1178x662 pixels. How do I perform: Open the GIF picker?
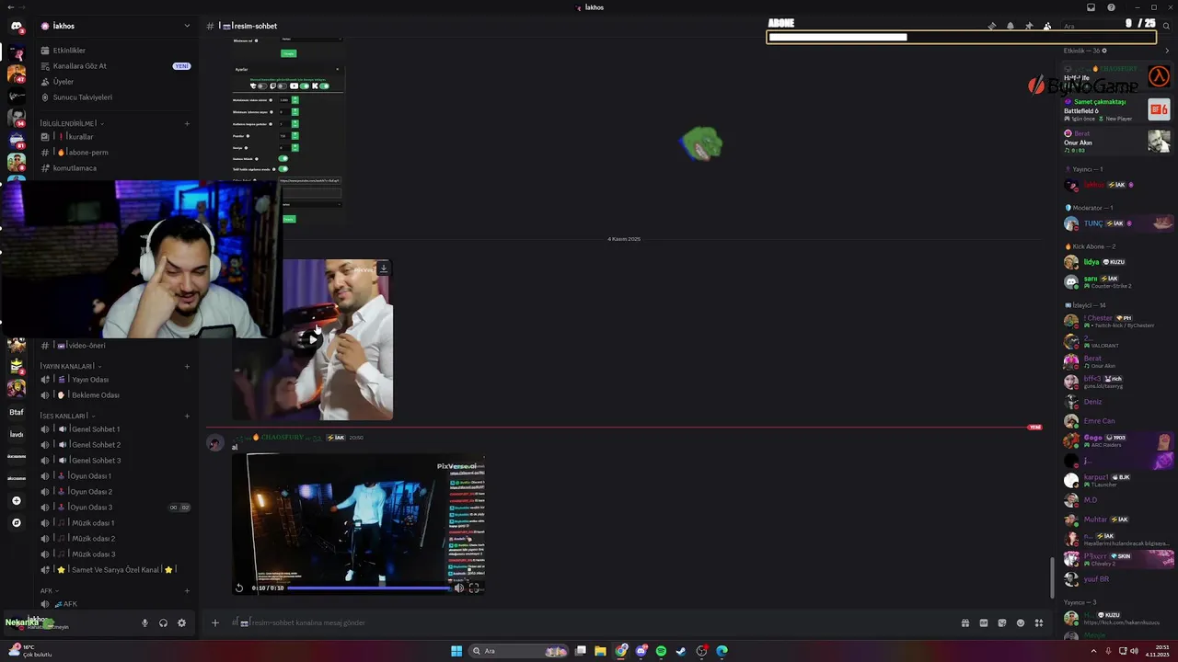pyautogui.click(x=984, y=622)
